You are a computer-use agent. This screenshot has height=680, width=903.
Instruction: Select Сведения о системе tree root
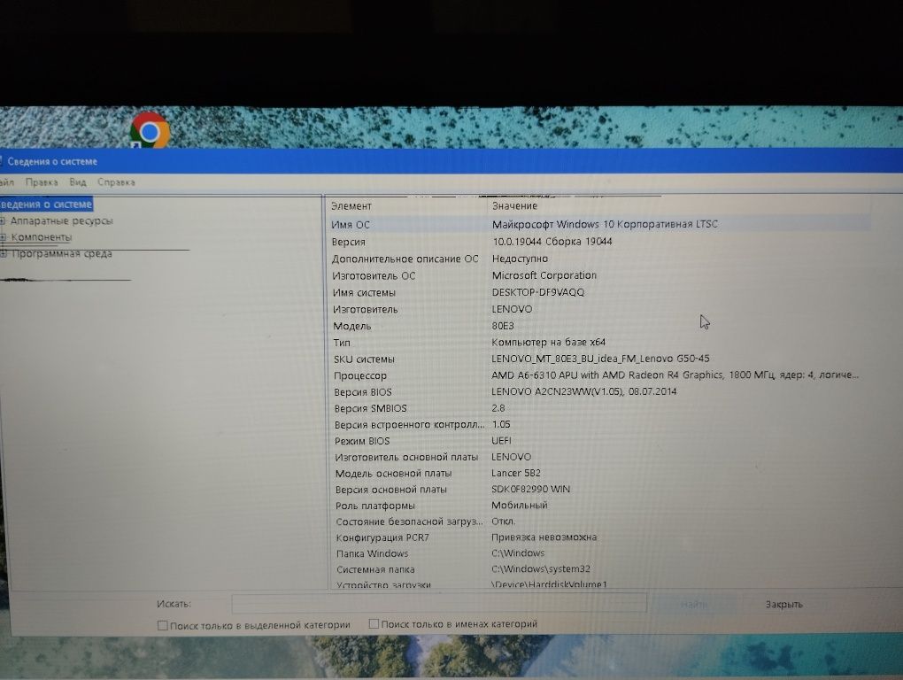[46, 204]
